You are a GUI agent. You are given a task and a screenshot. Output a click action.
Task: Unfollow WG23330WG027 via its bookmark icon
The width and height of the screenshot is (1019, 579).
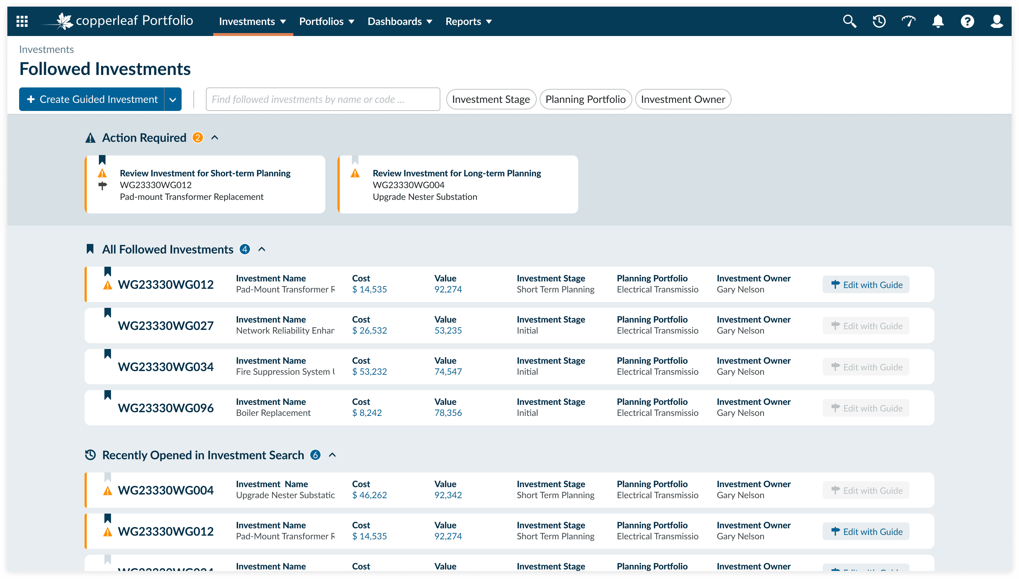(x=107, y=313)
